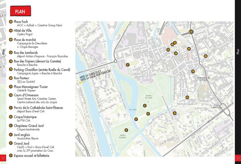Click map marker 9 on Cours d'Ormesson

tap(187, 97)
